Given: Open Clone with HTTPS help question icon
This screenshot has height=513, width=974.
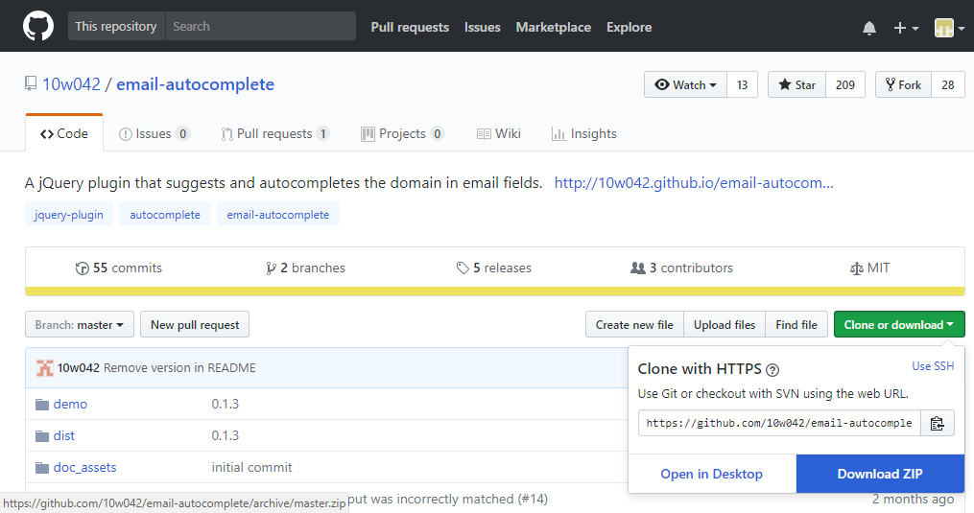Looking at the screenshot, I should [772, 370].
